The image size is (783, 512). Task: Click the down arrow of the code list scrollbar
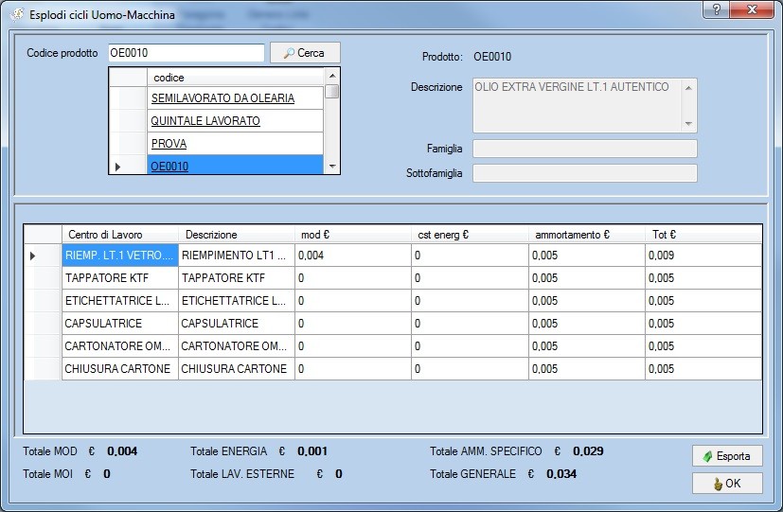332,167
